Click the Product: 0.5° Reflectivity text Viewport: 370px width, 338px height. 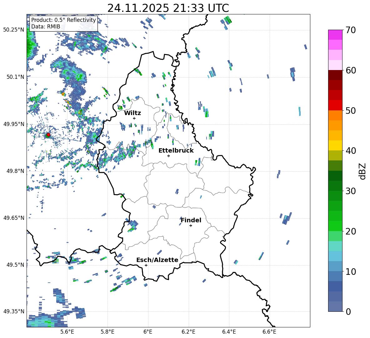63,20
